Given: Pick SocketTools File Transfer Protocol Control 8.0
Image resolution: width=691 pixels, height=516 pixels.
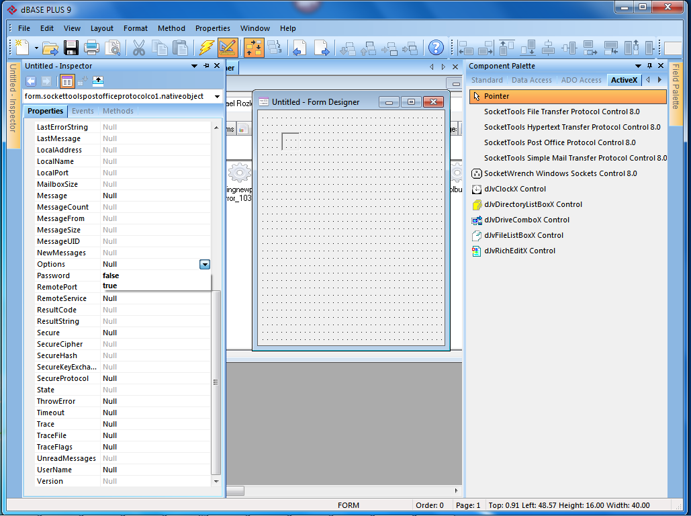Looking at the screenshot, I should [x=562, y=112].
